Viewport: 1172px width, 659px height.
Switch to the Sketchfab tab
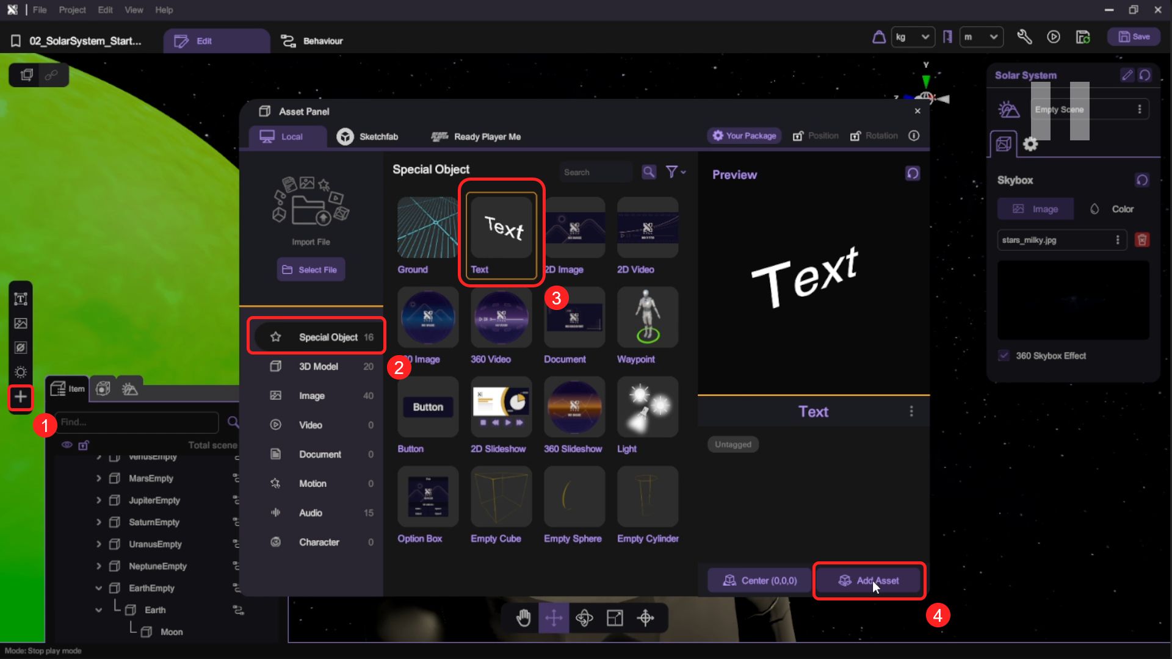[x=367, y=137]
